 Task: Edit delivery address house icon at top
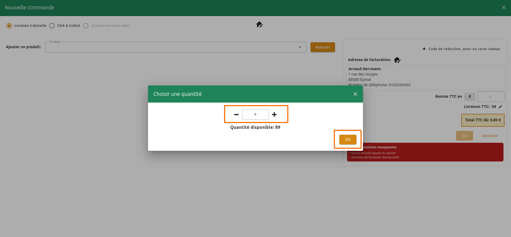(x=259, y=25)
